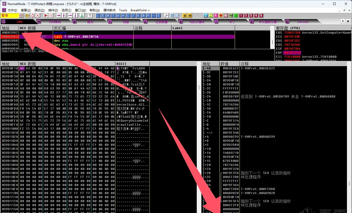Restart the debugged program
This screenshot has width=352, height=213.
(32, 16)
